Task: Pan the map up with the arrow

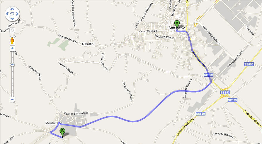Action: pyautogui.click(x=12, y=9)
